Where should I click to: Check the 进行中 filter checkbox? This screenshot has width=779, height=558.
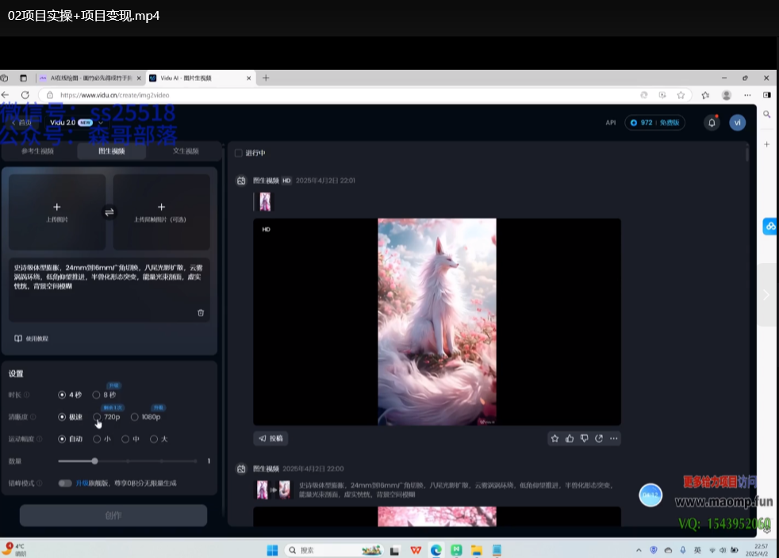tap(239, 153)
